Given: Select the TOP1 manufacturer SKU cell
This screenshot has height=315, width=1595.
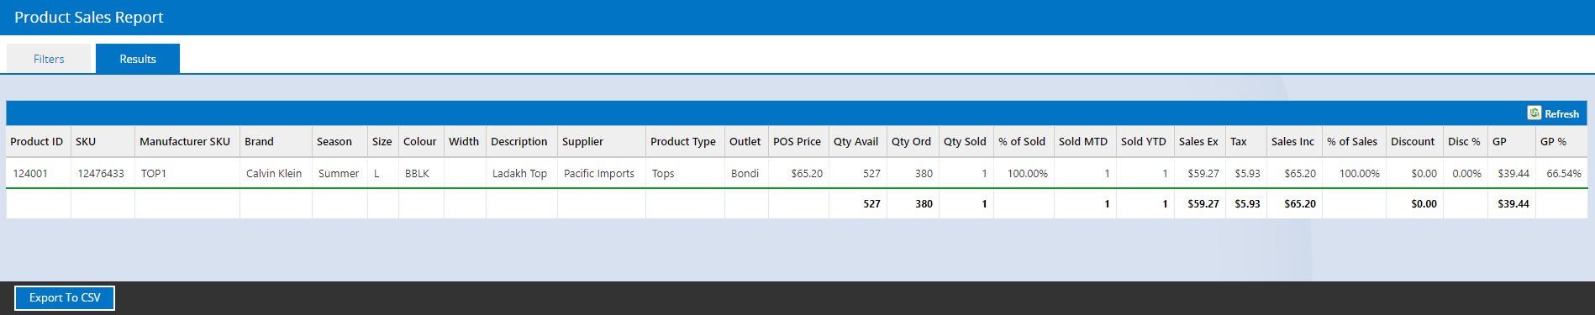Looking at the screenshot, I should pos(187,173).
